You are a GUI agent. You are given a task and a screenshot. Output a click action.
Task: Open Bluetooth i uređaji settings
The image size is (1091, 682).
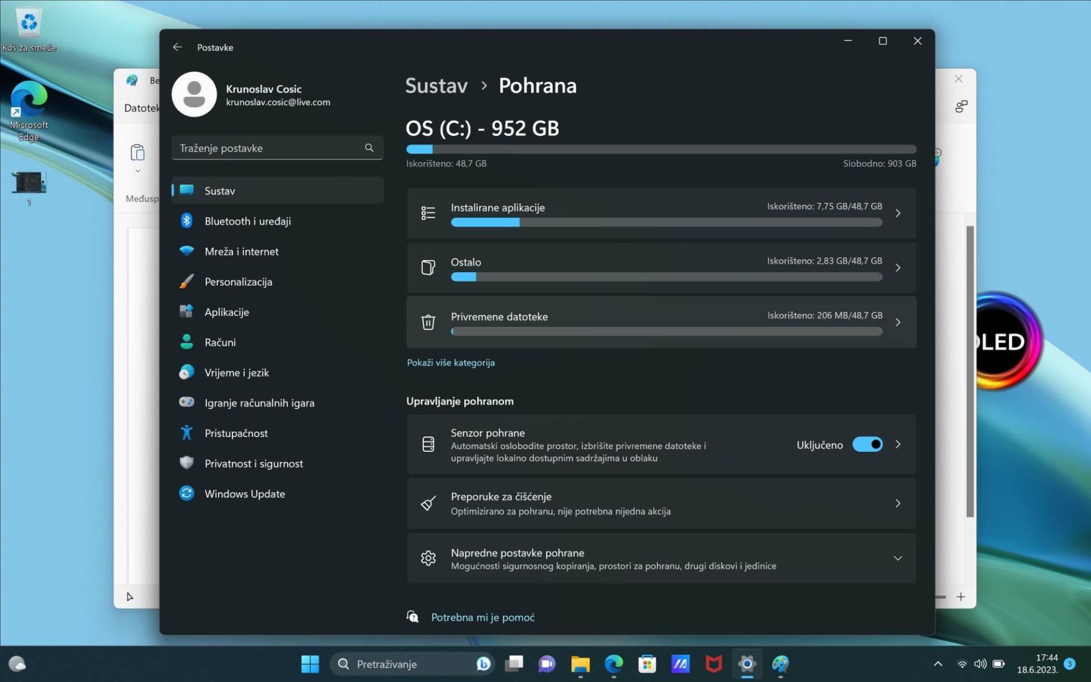click(247, 221)
